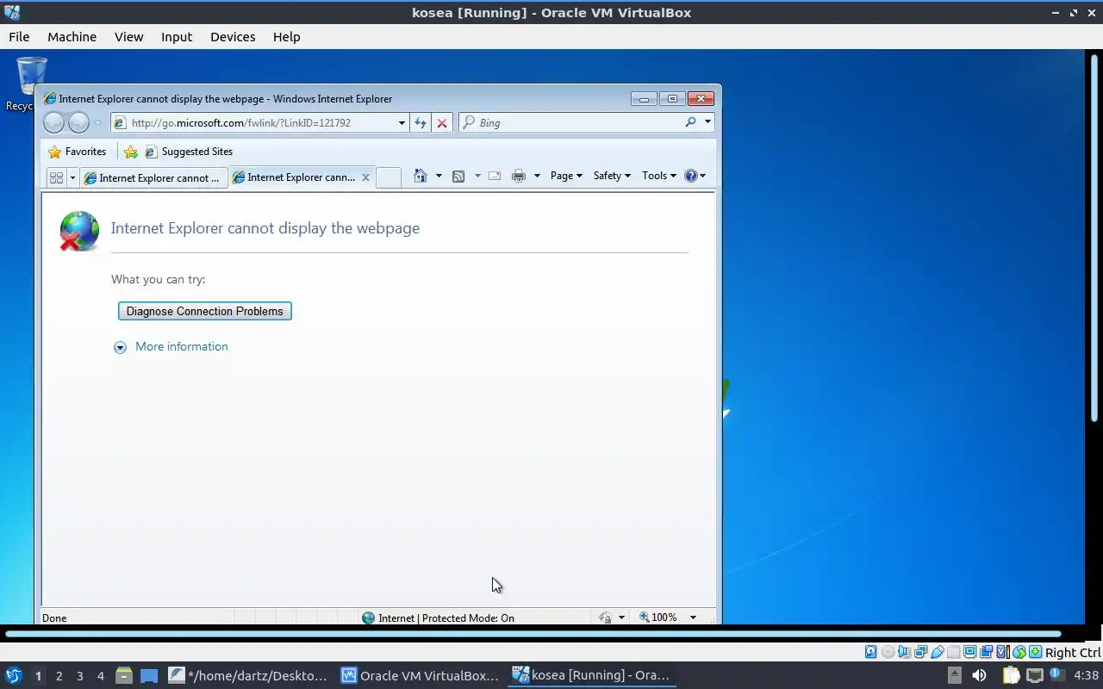This screenshot has width=1103, height=689.
Task: Open the Home button dropdown arrow
Action: point(439,176)
